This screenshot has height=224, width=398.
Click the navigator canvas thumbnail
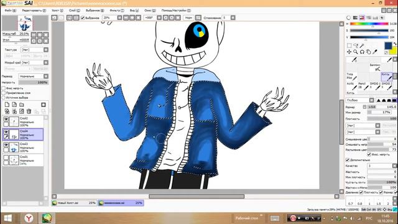coord(25,23)
